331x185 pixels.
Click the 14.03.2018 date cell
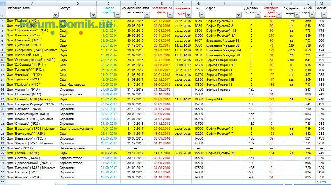162,153
